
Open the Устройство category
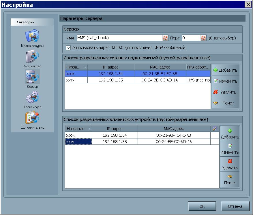coord(32,59)
